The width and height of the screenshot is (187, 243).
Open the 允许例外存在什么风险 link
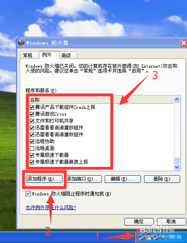(51, 208)
